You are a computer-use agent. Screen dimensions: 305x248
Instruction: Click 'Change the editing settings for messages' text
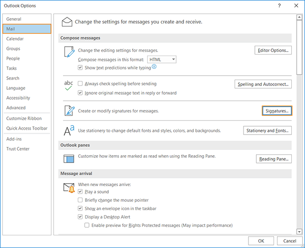[x=118, y=50]
